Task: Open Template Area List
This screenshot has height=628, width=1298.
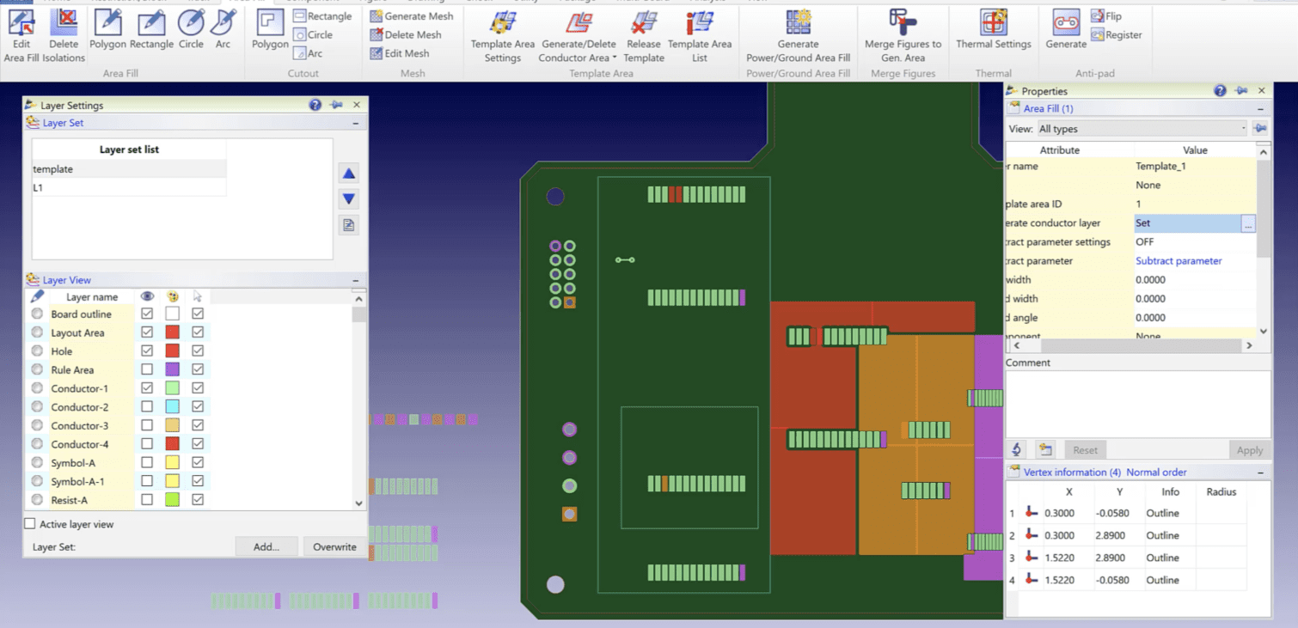Action: 700,36
